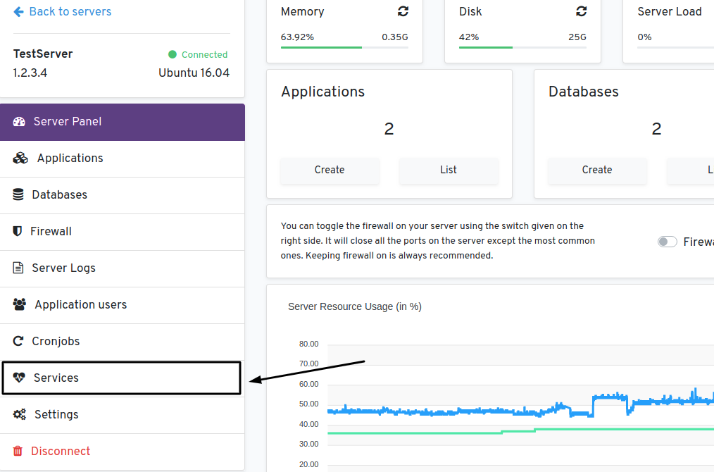Click the Application users group icon
Image resolution: width=714 pixels, height=472 pixels.
[x=20, y=304]
